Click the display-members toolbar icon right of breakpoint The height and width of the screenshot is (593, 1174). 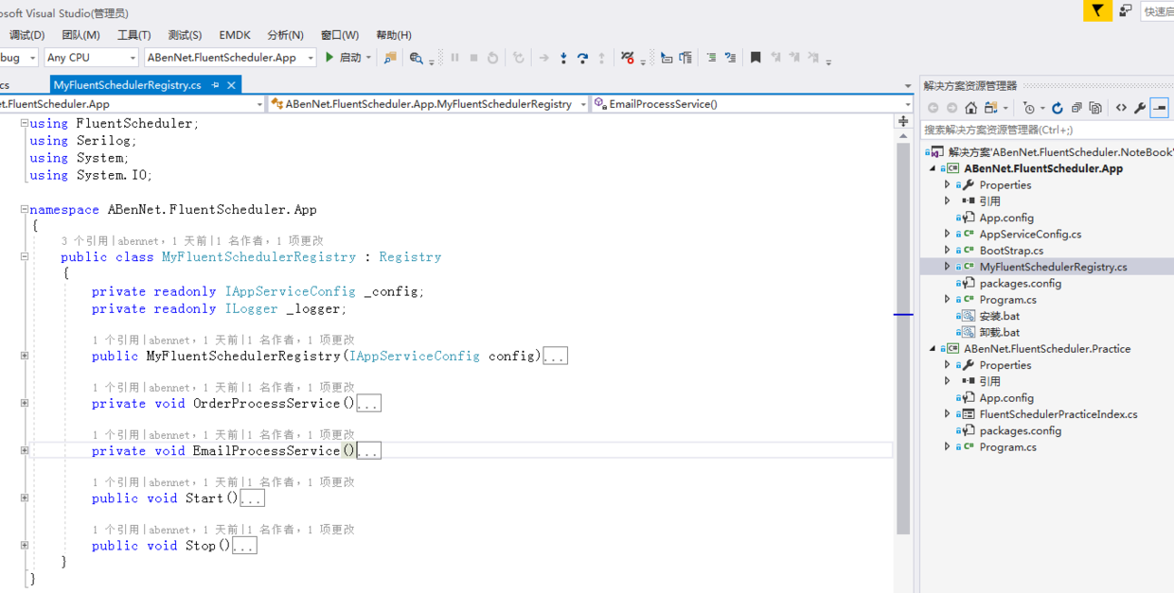(x=667, y=58)
